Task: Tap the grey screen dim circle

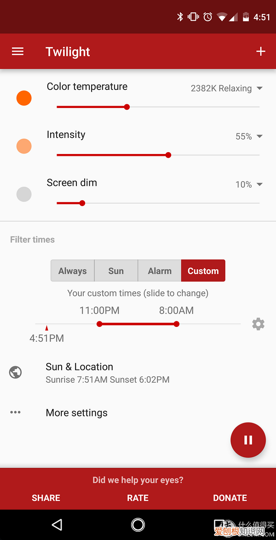Action: (24, 194)
